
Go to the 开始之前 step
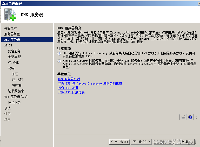tap(10, 28)
